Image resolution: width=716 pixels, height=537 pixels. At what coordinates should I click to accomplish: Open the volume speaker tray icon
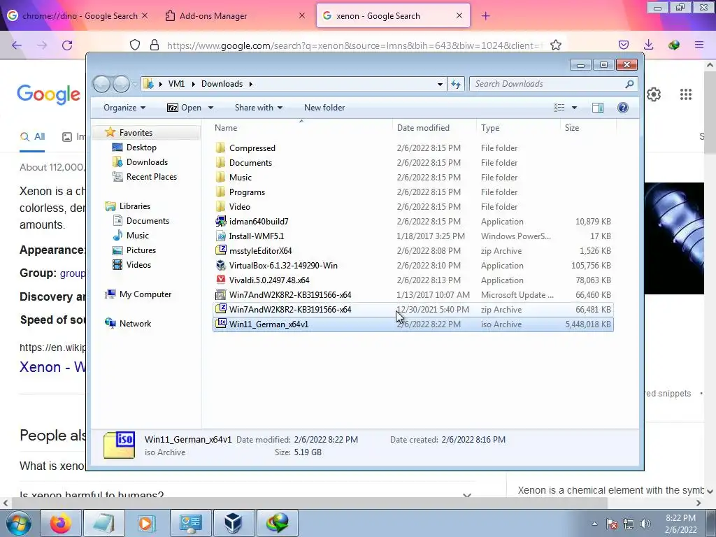coord(645,524)
